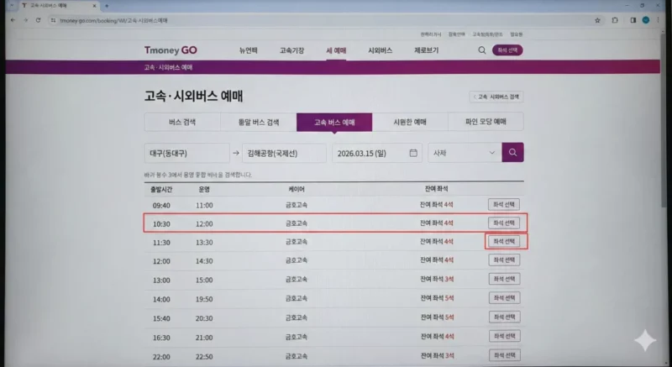672x367 pixels.
Task: Open a new browser tab
Action: click(107, 6)
